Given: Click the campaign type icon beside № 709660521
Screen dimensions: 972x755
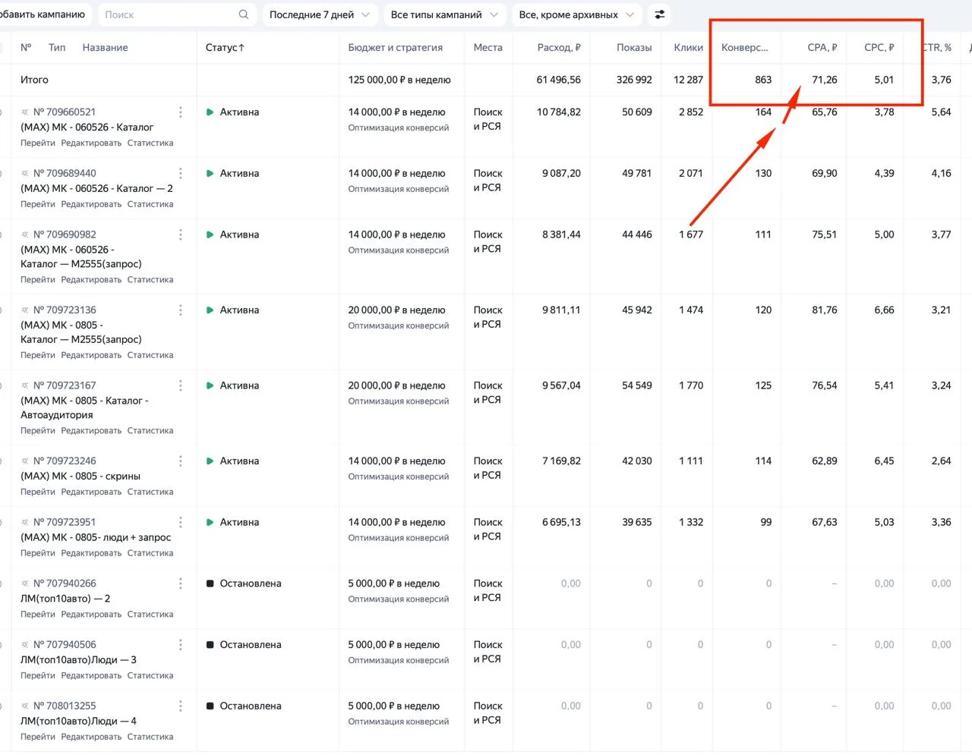Looking at the screenshot, I should coord(25,112).
